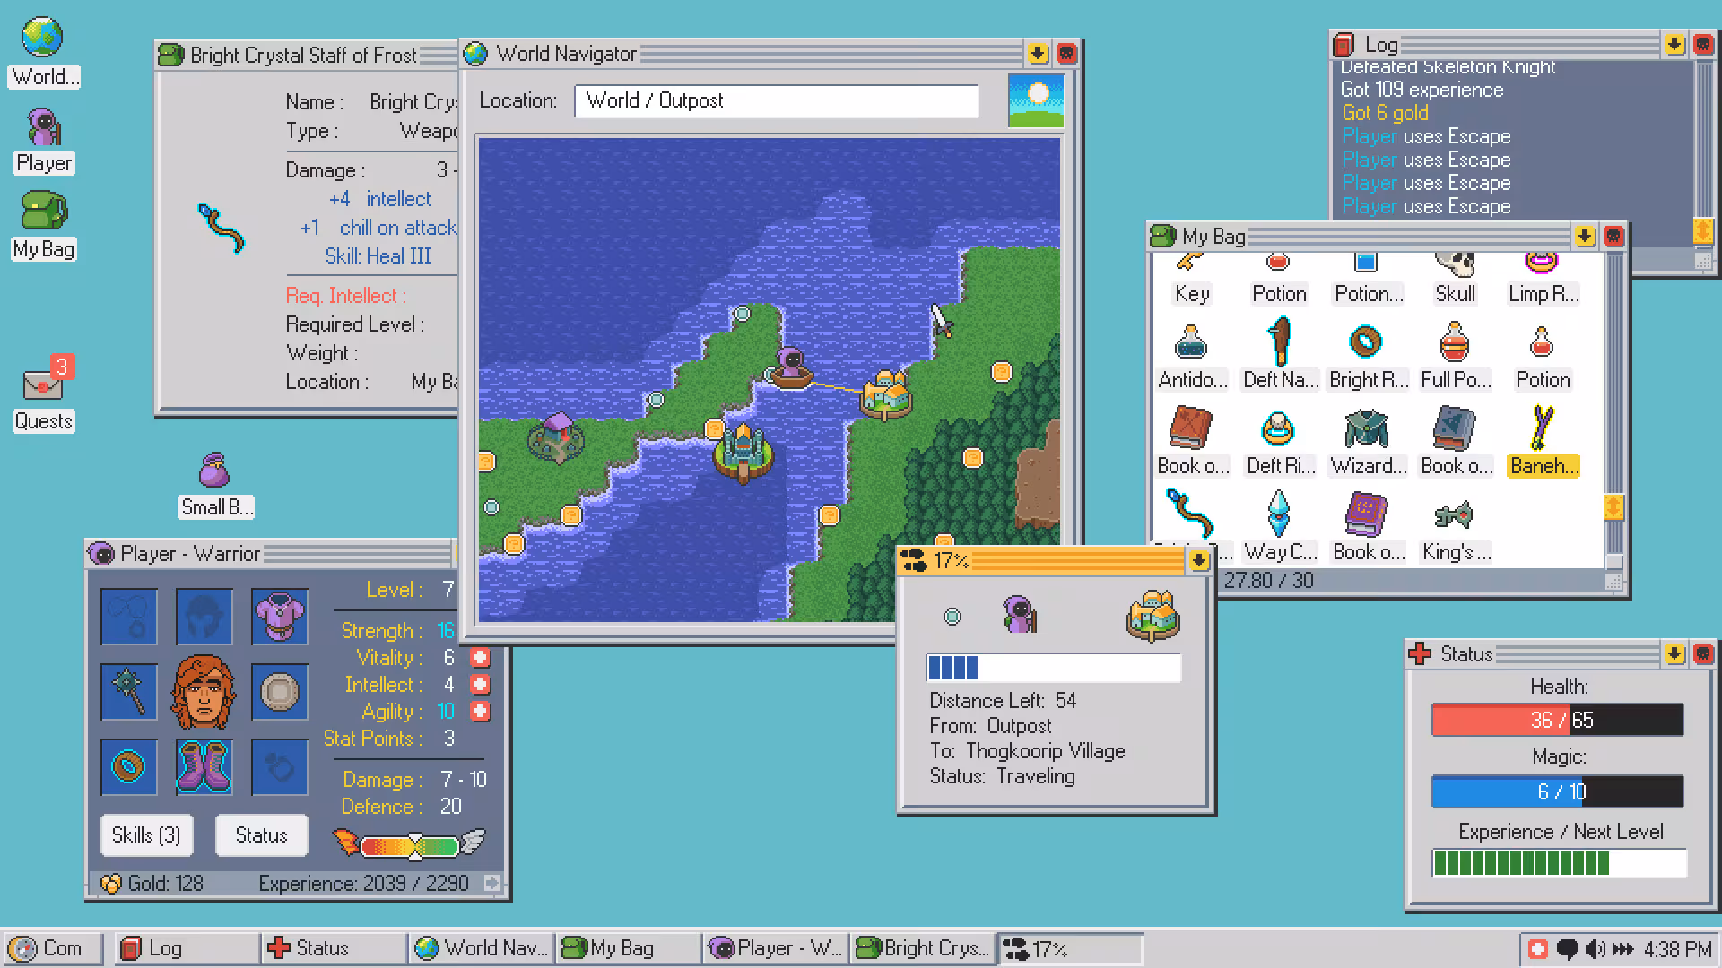The image size is (1722, 968).
Task: Click the Magic bar in Status
Action: pos(1558,791)
